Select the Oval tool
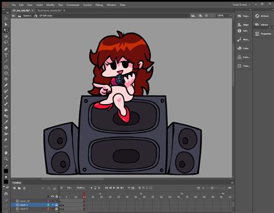The image size is (274, 213). (6, 73)
